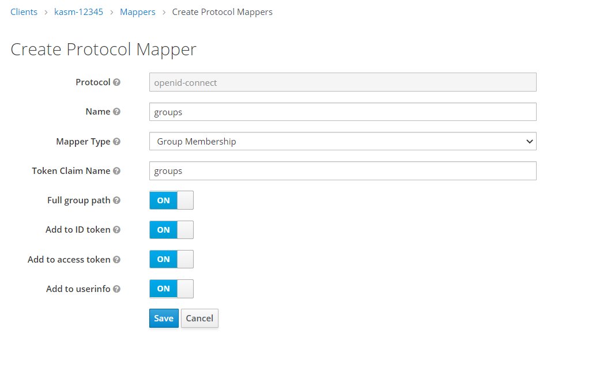Disable the Add to userinfo switch
Screen dimensions: 592x383
click(171, 289)
